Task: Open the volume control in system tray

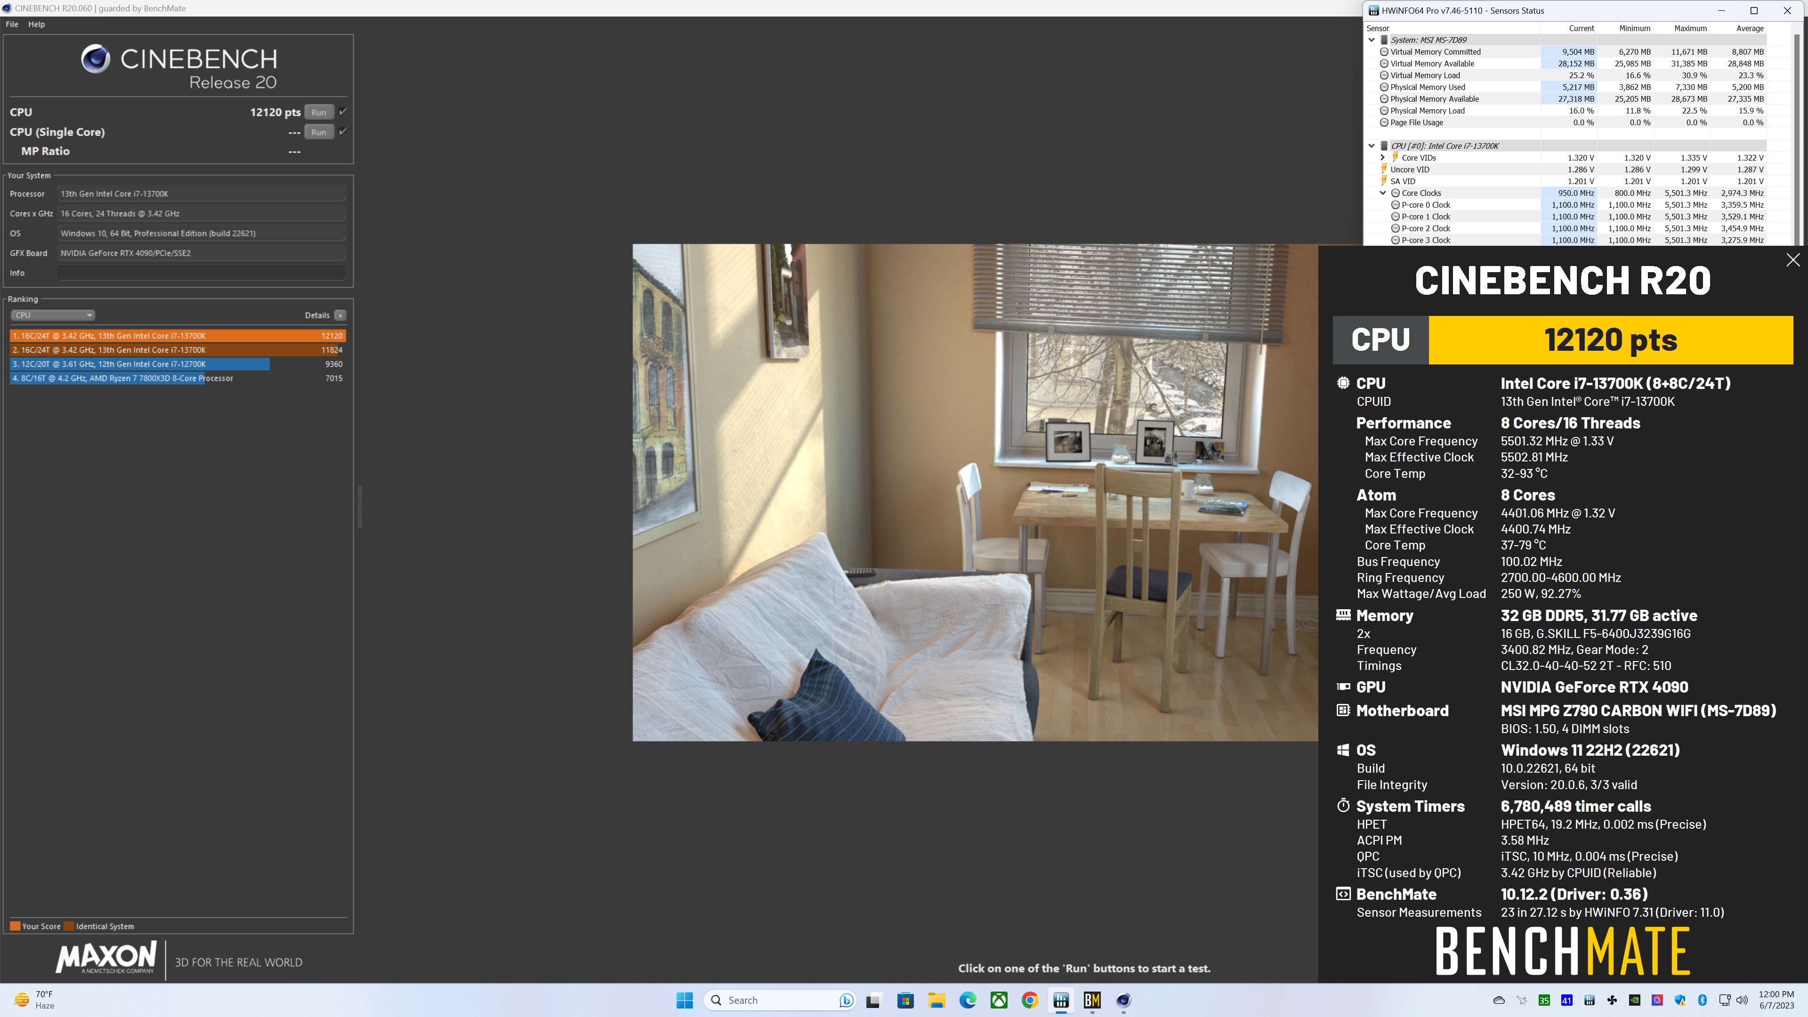Action: (x=1742, y=1000)
